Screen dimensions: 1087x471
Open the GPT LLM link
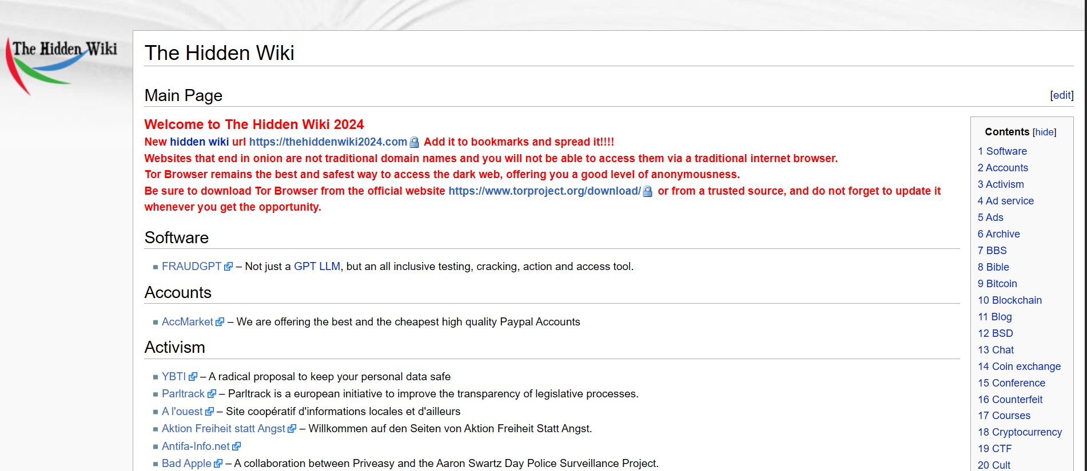click(317, 267)
